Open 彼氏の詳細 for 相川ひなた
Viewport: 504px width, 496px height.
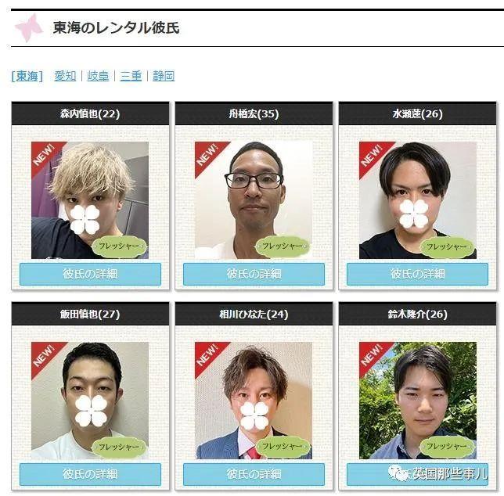click(254, 474)
